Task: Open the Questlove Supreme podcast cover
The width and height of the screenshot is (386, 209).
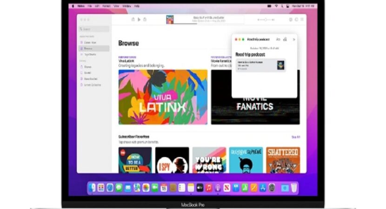Action: [246, 160]
